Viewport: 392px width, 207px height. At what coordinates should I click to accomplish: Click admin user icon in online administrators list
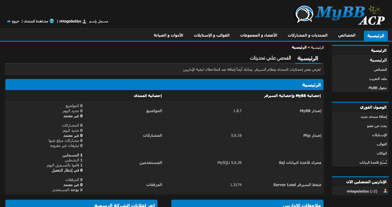pos(385,191)
